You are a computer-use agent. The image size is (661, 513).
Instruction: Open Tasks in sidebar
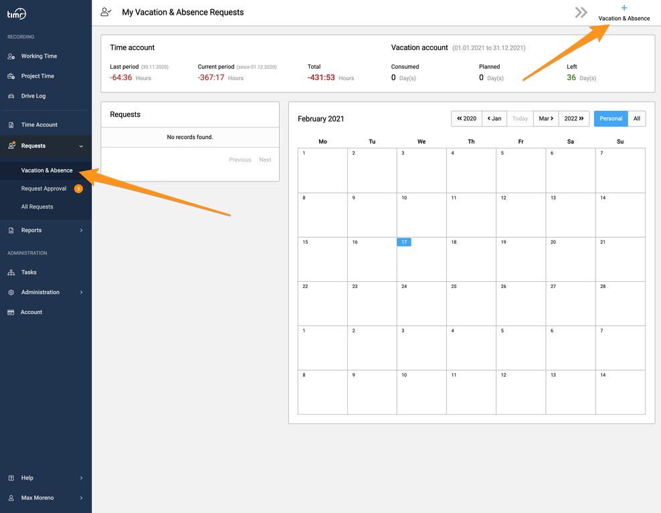pyautogui.click(x=29, y=273)
